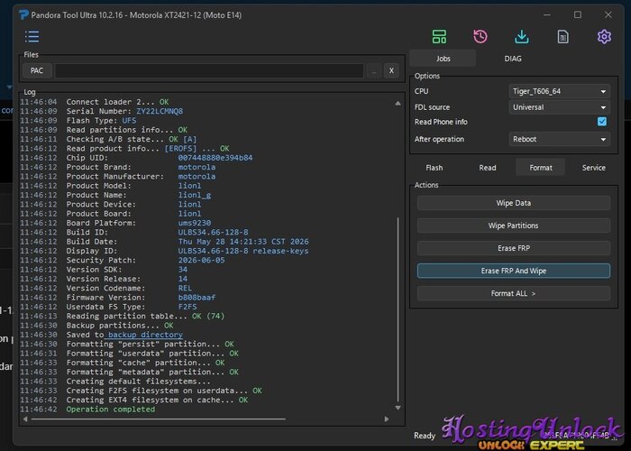Screen dimensions: 631x451
Task: Open the hamburger list menu icon
Action: (x=32, y=37)
